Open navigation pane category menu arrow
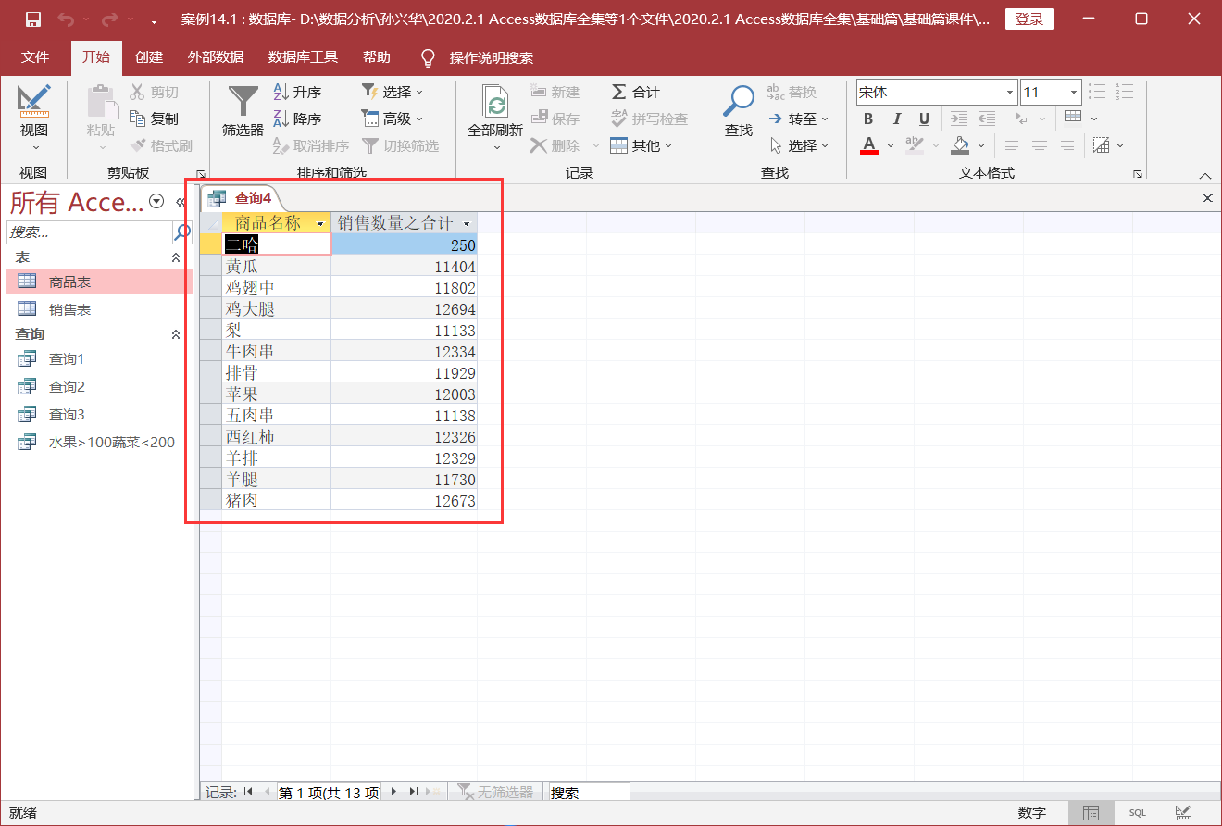 pos(156,201)
